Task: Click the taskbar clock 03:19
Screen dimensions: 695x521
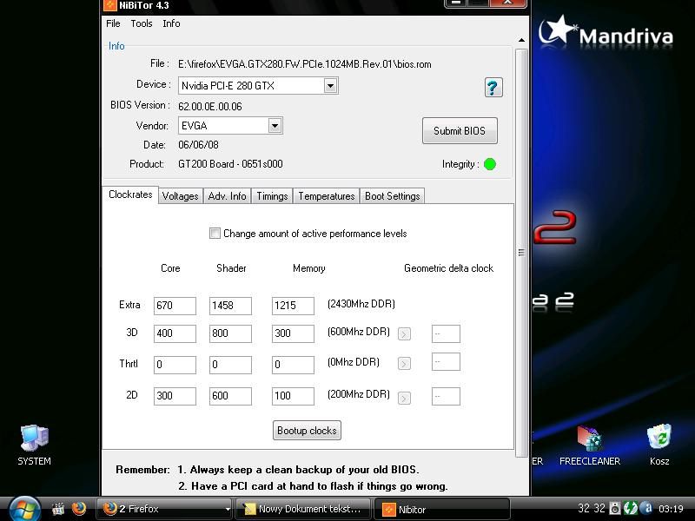Action: [x=671, y=509]
